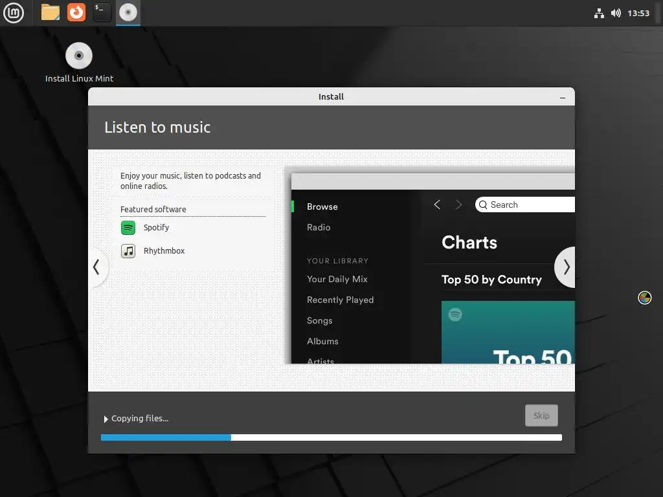Click the Search field in slide image
Viewport: 663px width, 497px height.
(x=524, y=204)
